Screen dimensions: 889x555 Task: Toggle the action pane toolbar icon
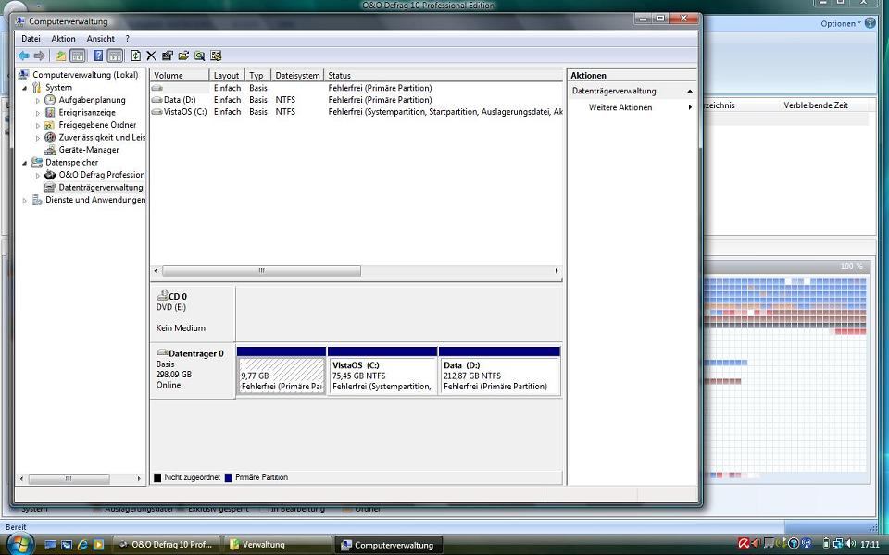[115, 55]
